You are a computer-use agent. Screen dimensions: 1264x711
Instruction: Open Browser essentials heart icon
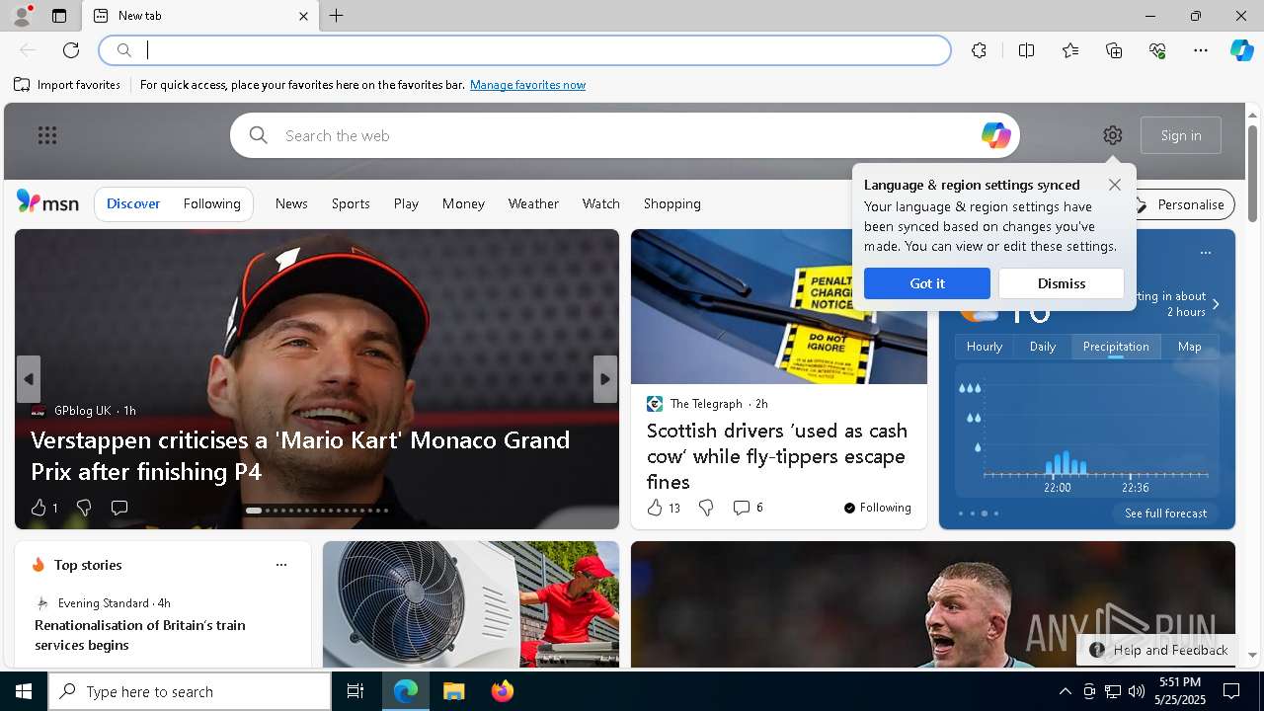pos(1157,50)
